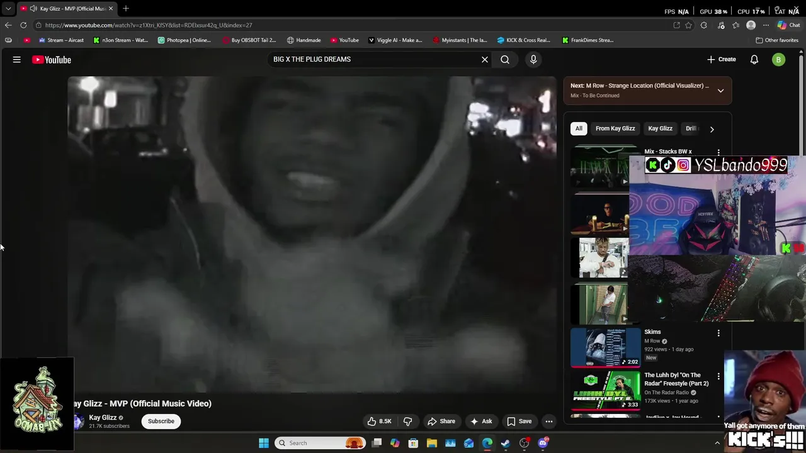Go to YouTube home via logo

tap(52, 60)
